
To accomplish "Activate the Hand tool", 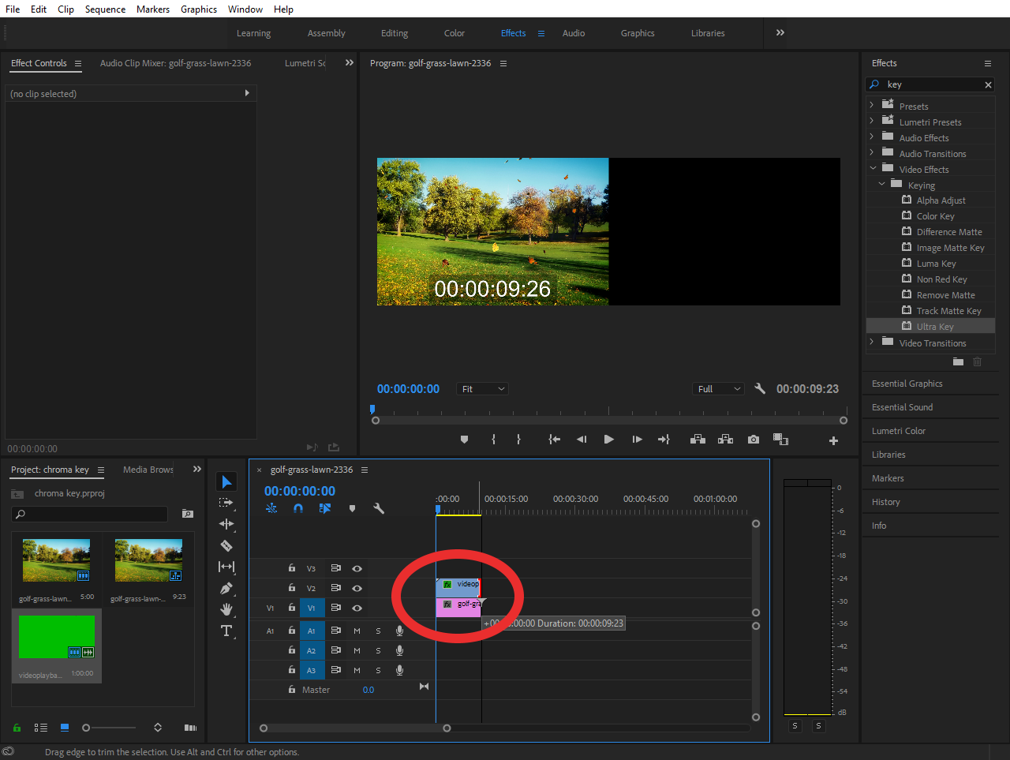I will coord(226,608).
